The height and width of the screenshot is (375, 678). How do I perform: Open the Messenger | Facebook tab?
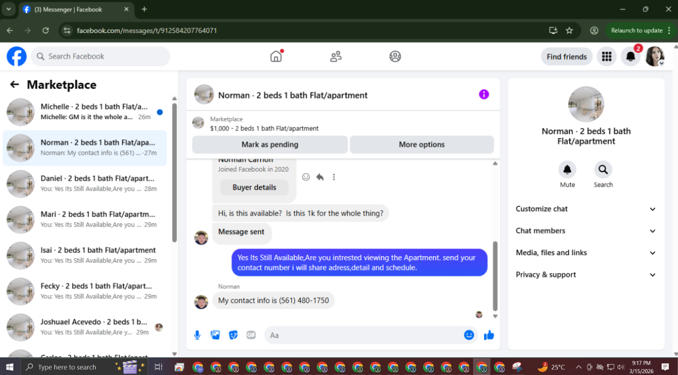76,9
